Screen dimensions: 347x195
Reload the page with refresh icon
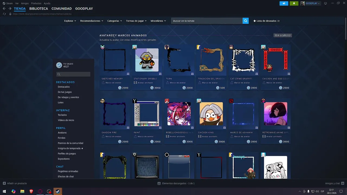[4, 14]
